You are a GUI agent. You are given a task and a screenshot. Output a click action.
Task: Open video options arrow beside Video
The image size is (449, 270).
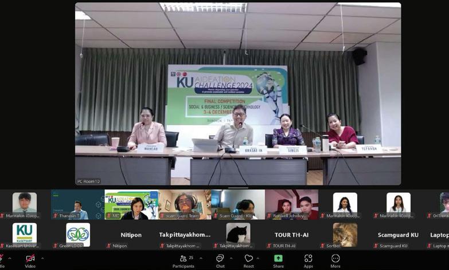click(x=42, y=259)
